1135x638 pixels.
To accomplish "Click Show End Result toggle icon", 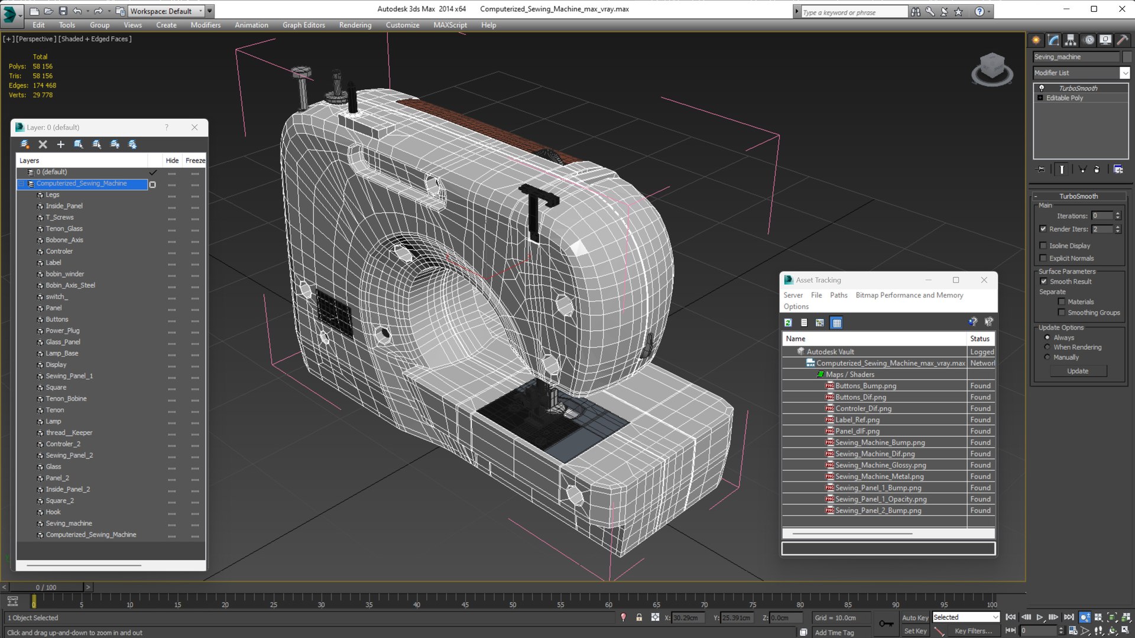I will [1062, 170].
